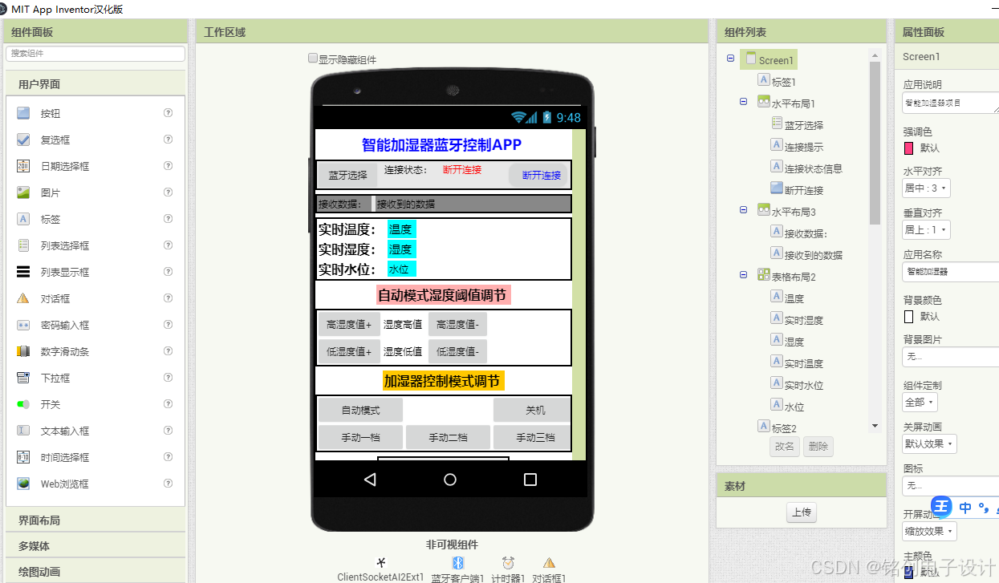This screenshot has height=583, width=999.
Task: Click the 改名 rename button
Action: 784,447
